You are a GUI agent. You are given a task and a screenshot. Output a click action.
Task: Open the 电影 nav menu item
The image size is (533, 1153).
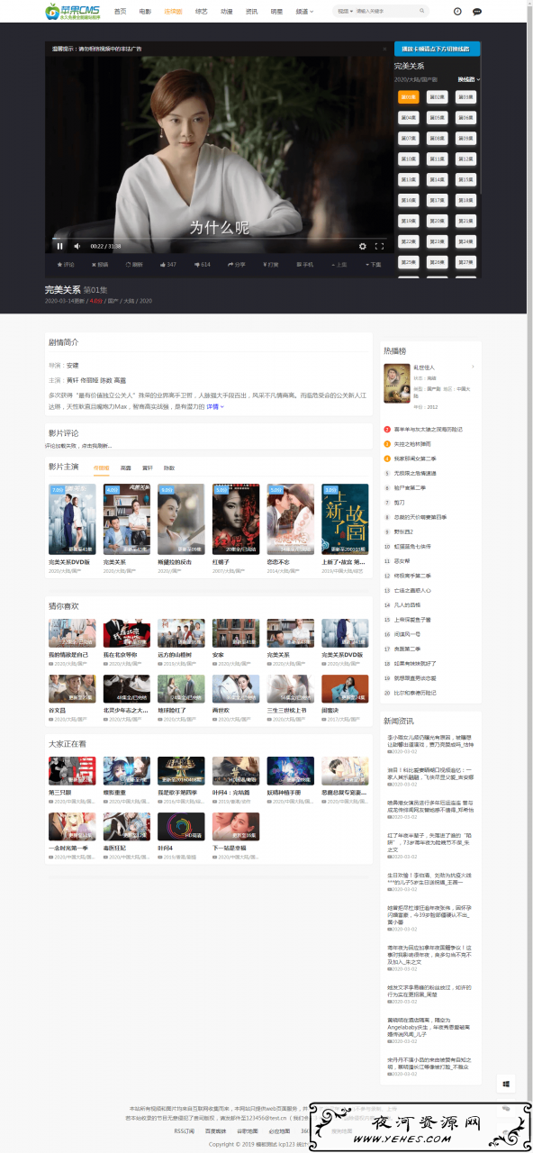click(145, 12)
